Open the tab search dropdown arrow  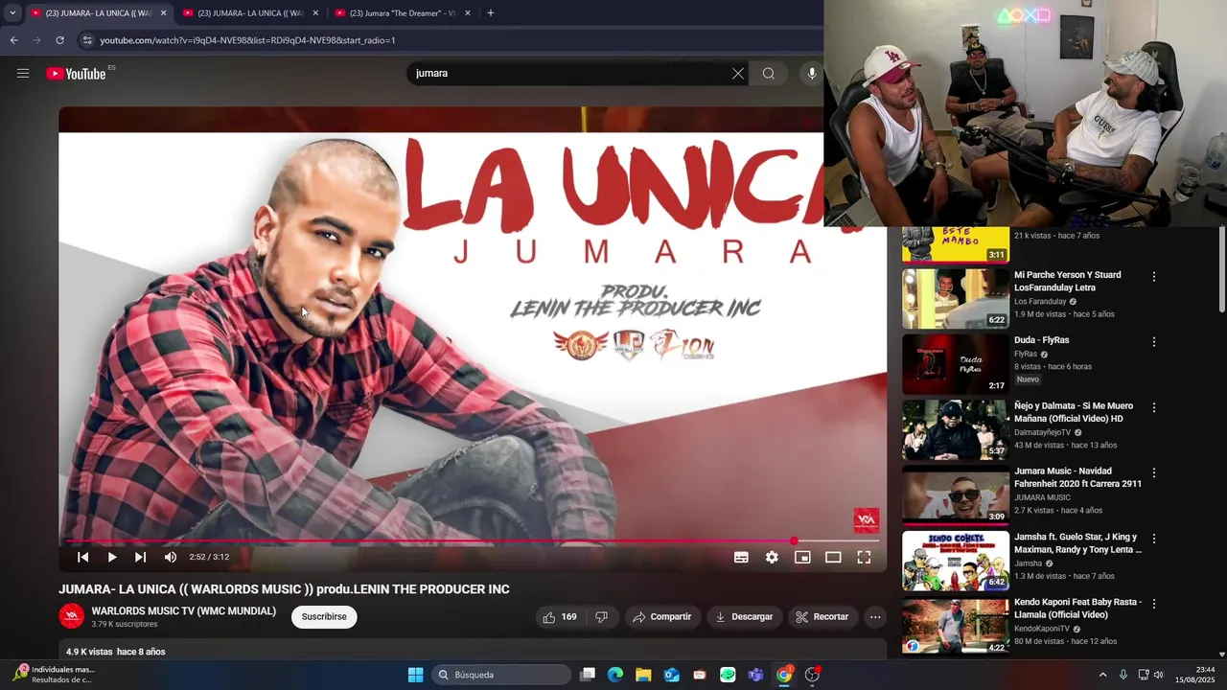point(12,13)
